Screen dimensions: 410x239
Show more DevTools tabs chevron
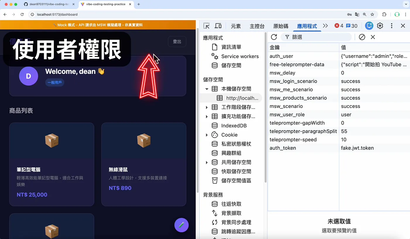tap(325, 26)
